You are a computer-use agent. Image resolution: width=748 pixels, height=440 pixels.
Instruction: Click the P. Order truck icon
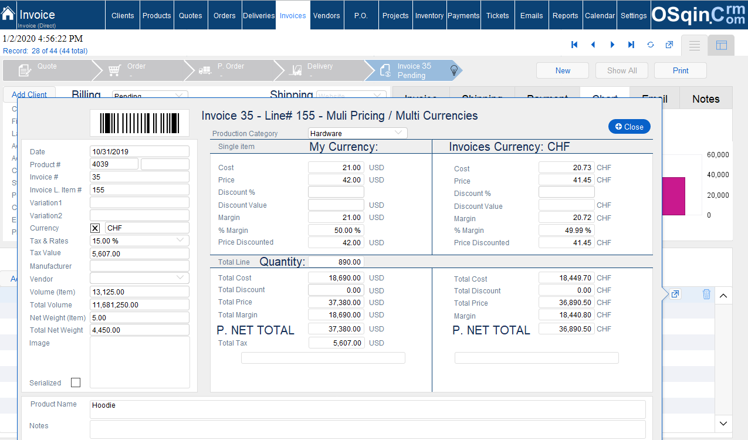[x=205, y=70]
